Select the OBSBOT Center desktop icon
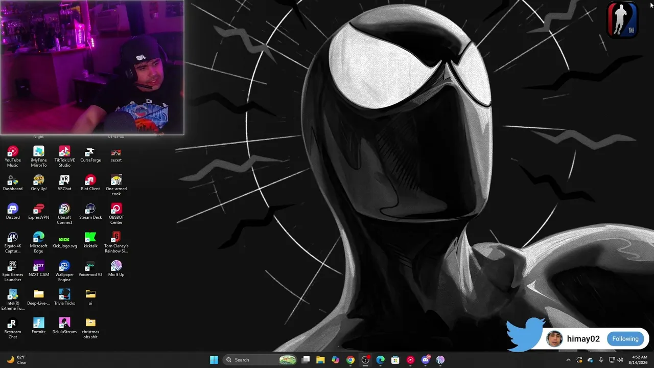Screen dimensions: 654x368 click(116, 214)
